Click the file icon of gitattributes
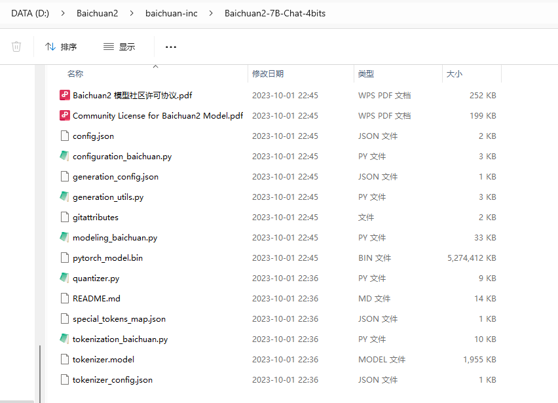This screenshot has width=558, height=403. [64, 217]
